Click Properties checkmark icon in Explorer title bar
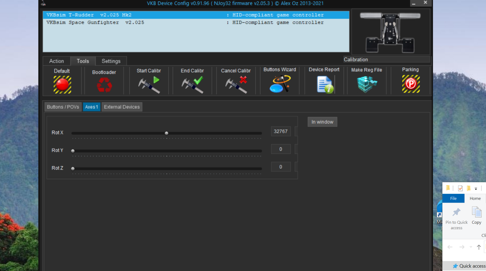Image resolution: width=486 pixels, height=271 pixels. 460,188
